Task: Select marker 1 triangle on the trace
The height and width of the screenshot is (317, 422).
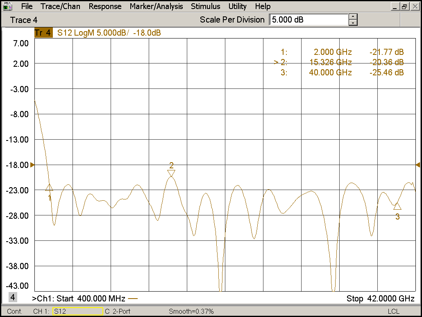Action: coord(49,188)
